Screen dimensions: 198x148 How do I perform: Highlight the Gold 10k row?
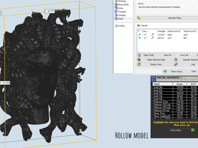pyautogui.click(x=175, y=99)
